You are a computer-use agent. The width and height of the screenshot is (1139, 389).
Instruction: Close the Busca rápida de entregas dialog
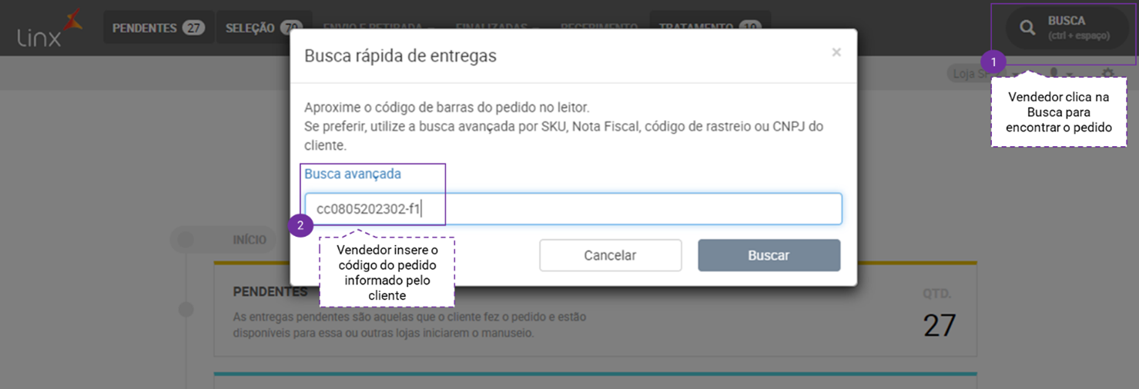(836, 52)
